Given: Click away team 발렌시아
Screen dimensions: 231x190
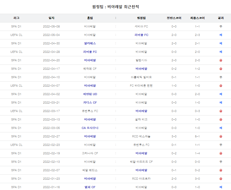Looking at the screenshot, I should [x=141, y=60].
